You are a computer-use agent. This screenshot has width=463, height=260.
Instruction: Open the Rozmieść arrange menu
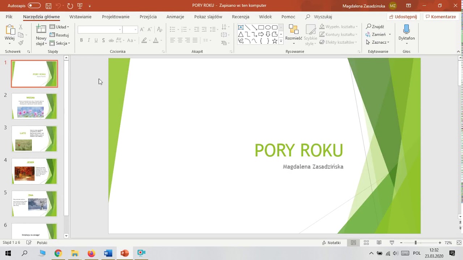[294, 35]
